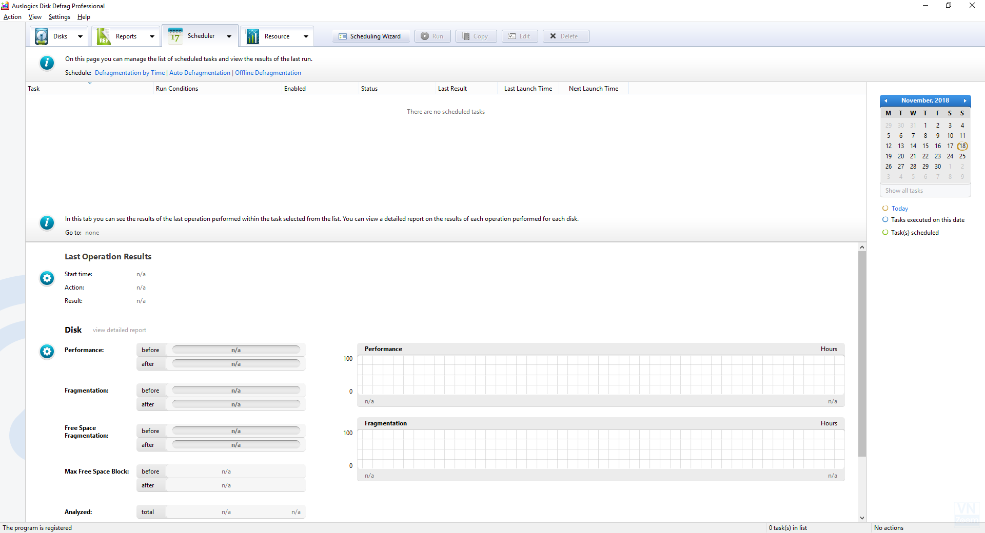This screenshot has width=985, height=533.
Task: Click the info icon beside last-run description
Action: (x=47, y=222)
